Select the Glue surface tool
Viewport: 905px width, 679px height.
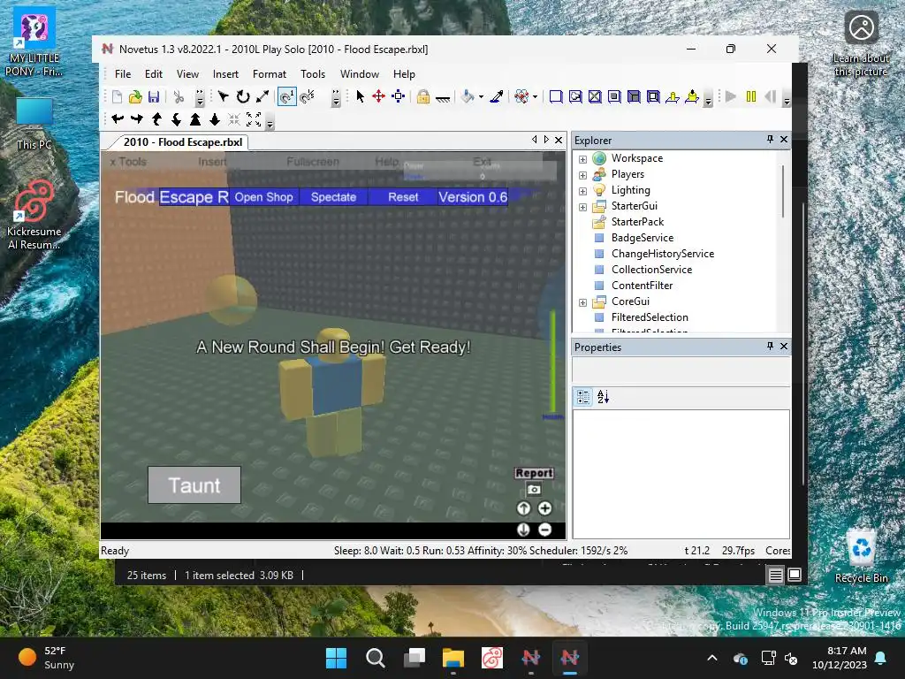(x=575, y=96)
